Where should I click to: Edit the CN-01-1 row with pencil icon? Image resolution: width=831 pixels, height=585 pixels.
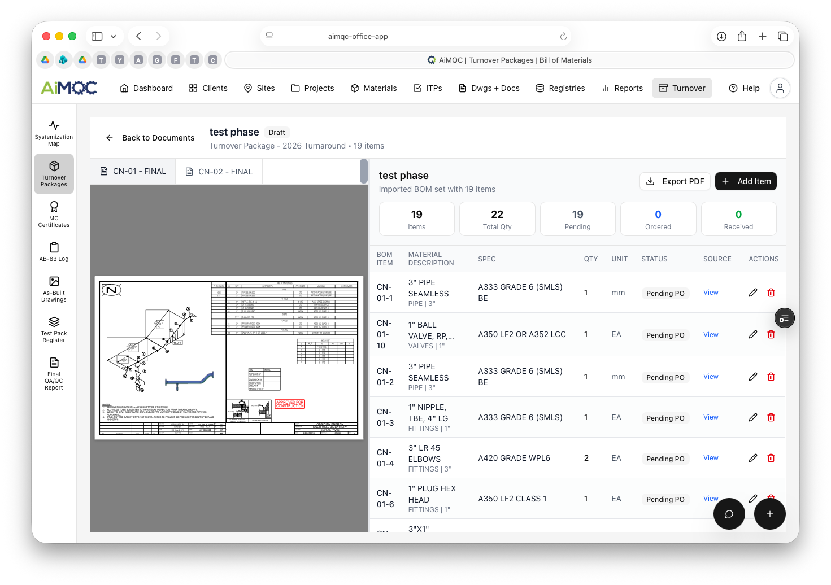pos(752,292)
